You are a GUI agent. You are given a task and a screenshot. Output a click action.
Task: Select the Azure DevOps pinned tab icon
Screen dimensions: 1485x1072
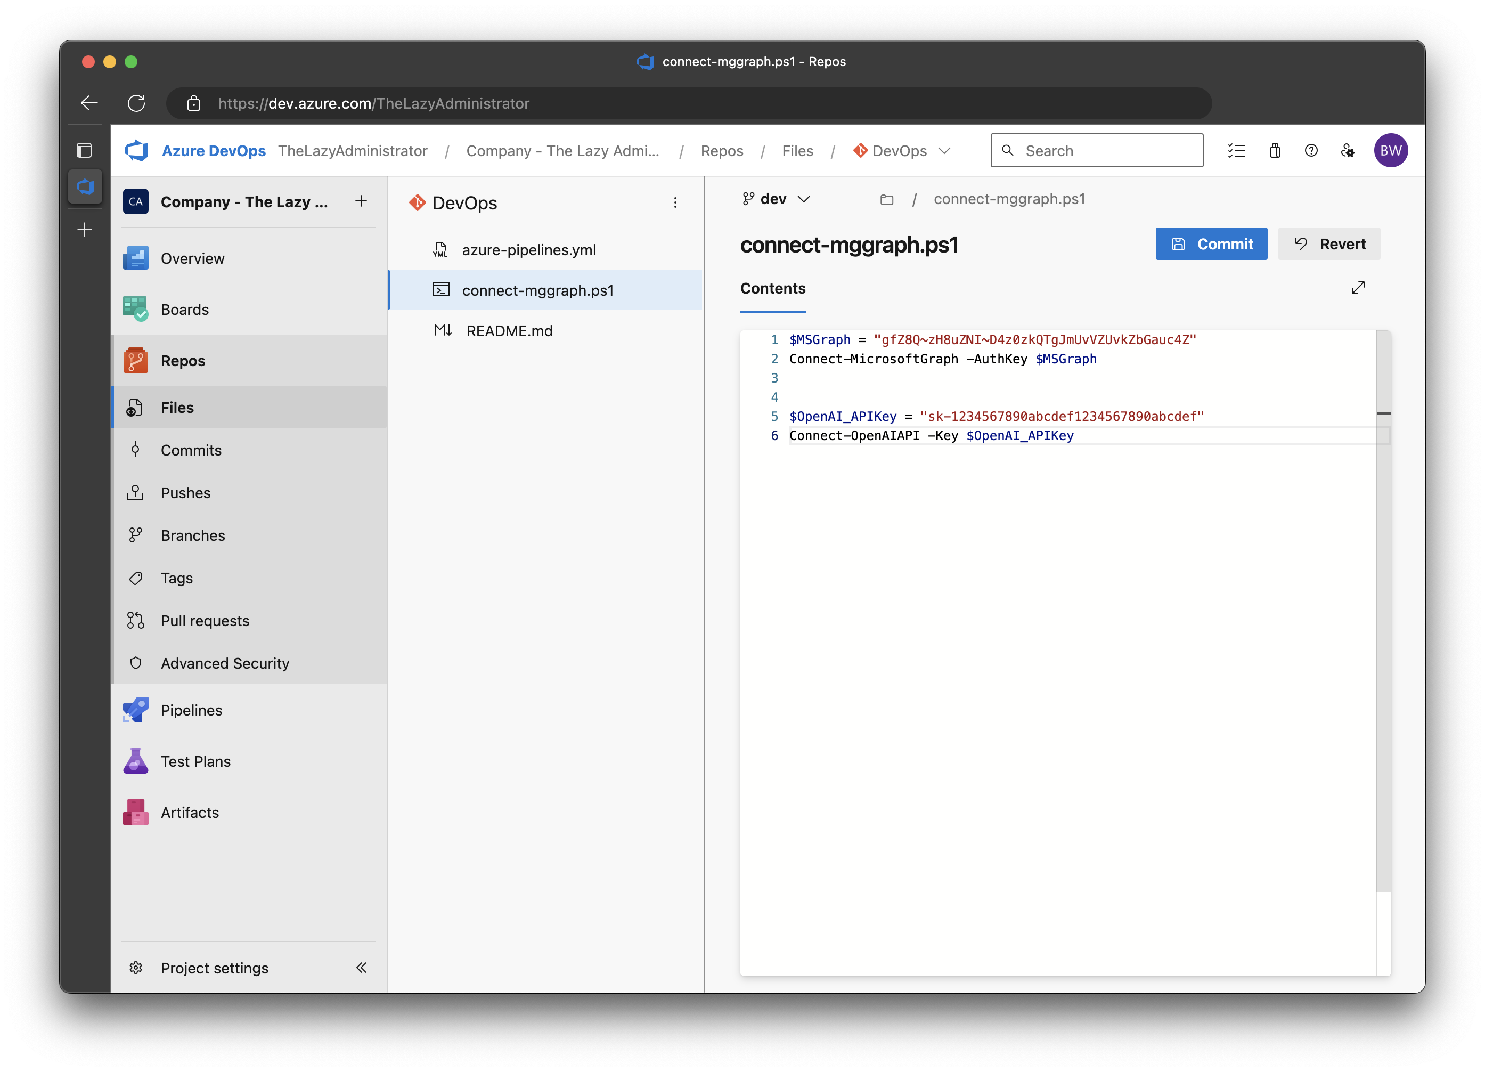pos(85,188)
